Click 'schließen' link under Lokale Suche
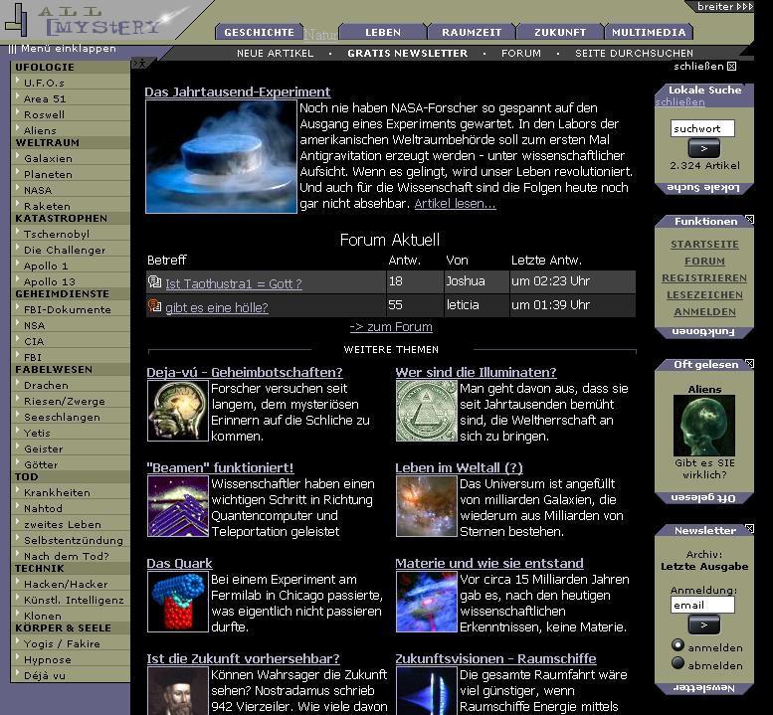This screenshot has width=773, height=715. pos(679,102)
